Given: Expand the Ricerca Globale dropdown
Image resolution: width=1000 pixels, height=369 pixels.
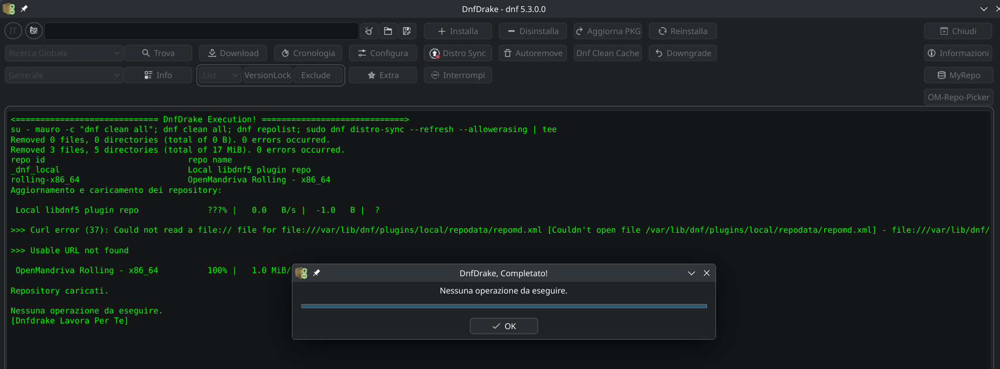Looking at the screenshot, I should click(64, 53).
